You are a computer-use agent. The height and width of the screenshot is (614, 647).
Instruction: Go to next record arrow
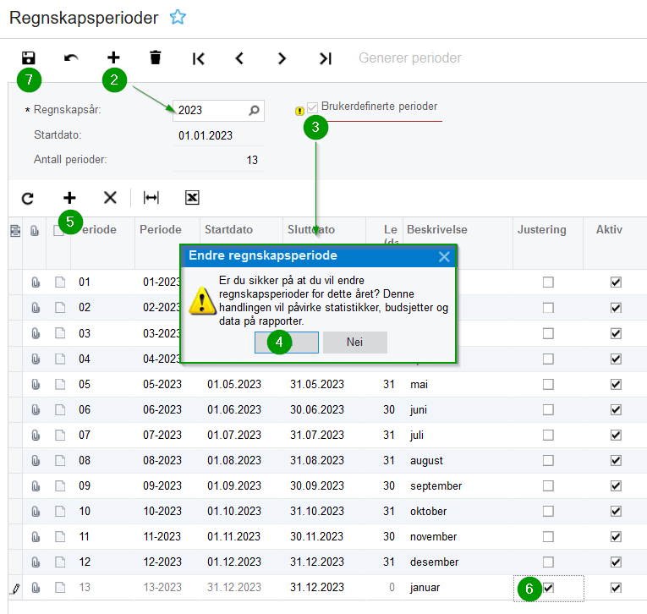(282, 58)
